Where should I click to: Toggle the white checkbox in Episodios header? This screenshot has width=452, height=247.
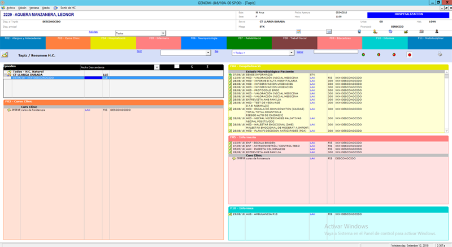pos(177,67)
